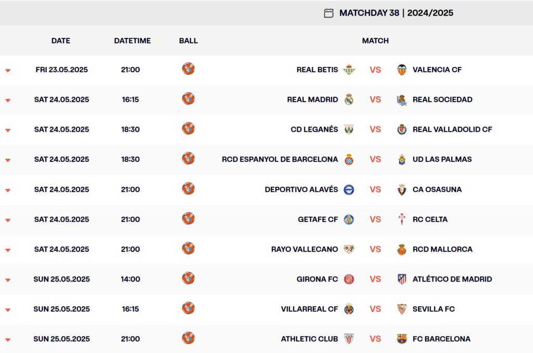Image resolution: width=533 pixels, height=353 pixels.
Task: Click the Valencia CF bat crest
Action: point(402,70)
